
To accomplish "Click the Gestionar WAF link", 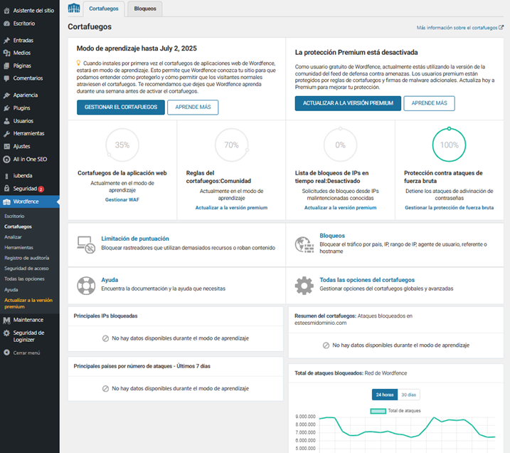I will point(122,199).
